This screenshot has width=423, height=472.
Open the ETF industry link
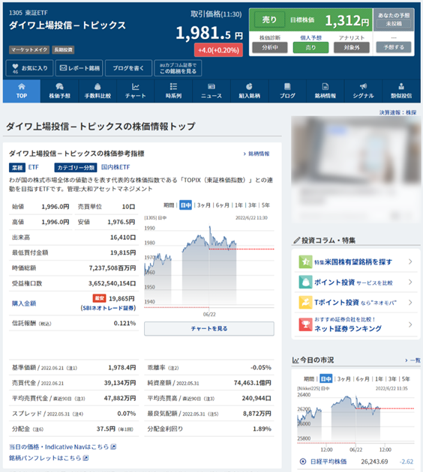[x=34, y=167]
